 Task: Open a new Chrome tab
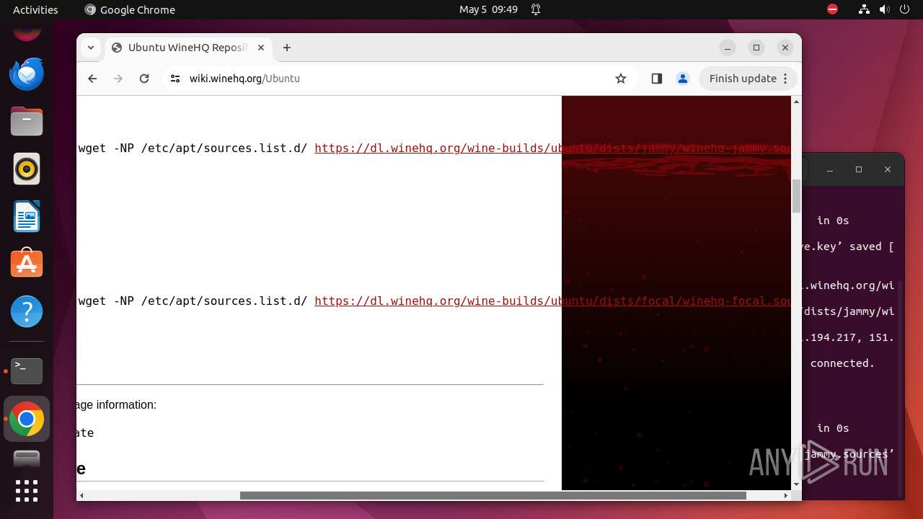point(287,48)
